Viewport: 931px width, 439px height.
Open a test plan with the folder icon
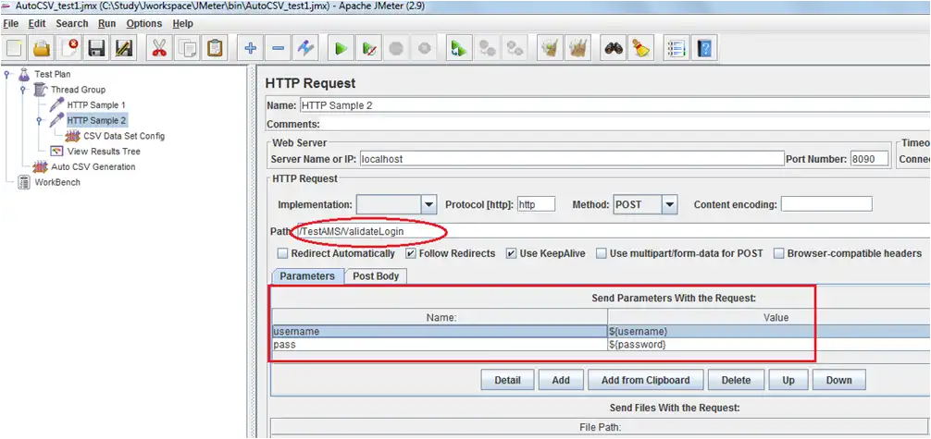(42, 48)
